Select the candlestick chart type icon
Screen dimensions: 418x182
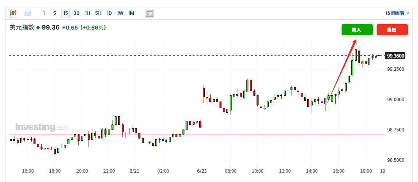13,13
